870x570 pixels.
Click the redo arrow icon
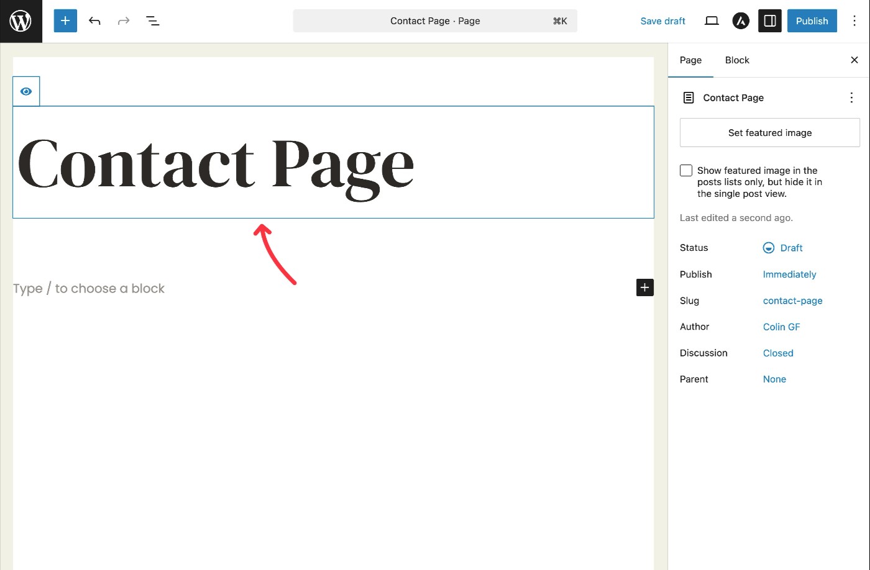[124, 21]
